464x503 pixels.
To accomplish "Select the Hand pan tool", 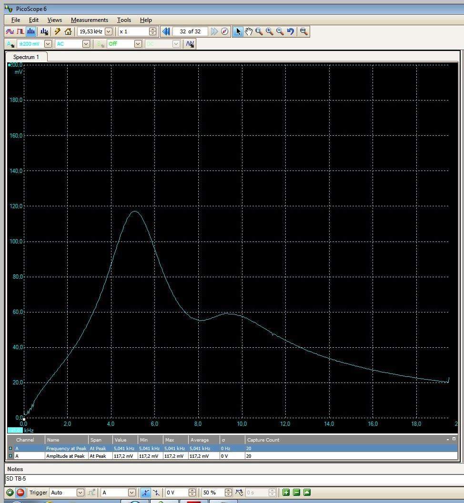I will coord(249,31).
